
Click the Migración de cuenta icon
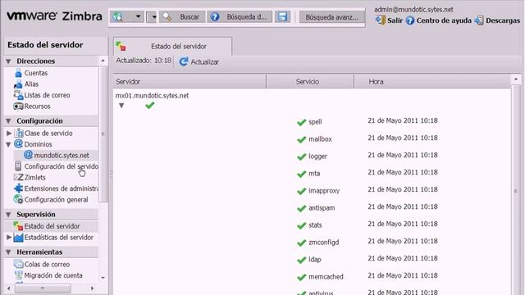pyautogui.click(x=18, y=275)
